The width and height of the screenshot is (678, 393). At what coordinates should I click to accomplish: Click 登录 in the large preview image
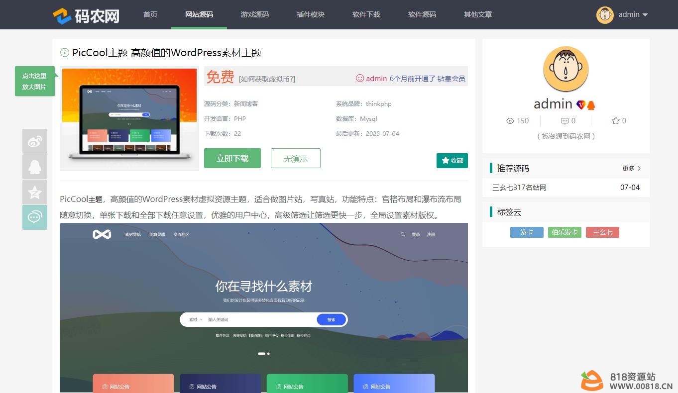(416, 234)
